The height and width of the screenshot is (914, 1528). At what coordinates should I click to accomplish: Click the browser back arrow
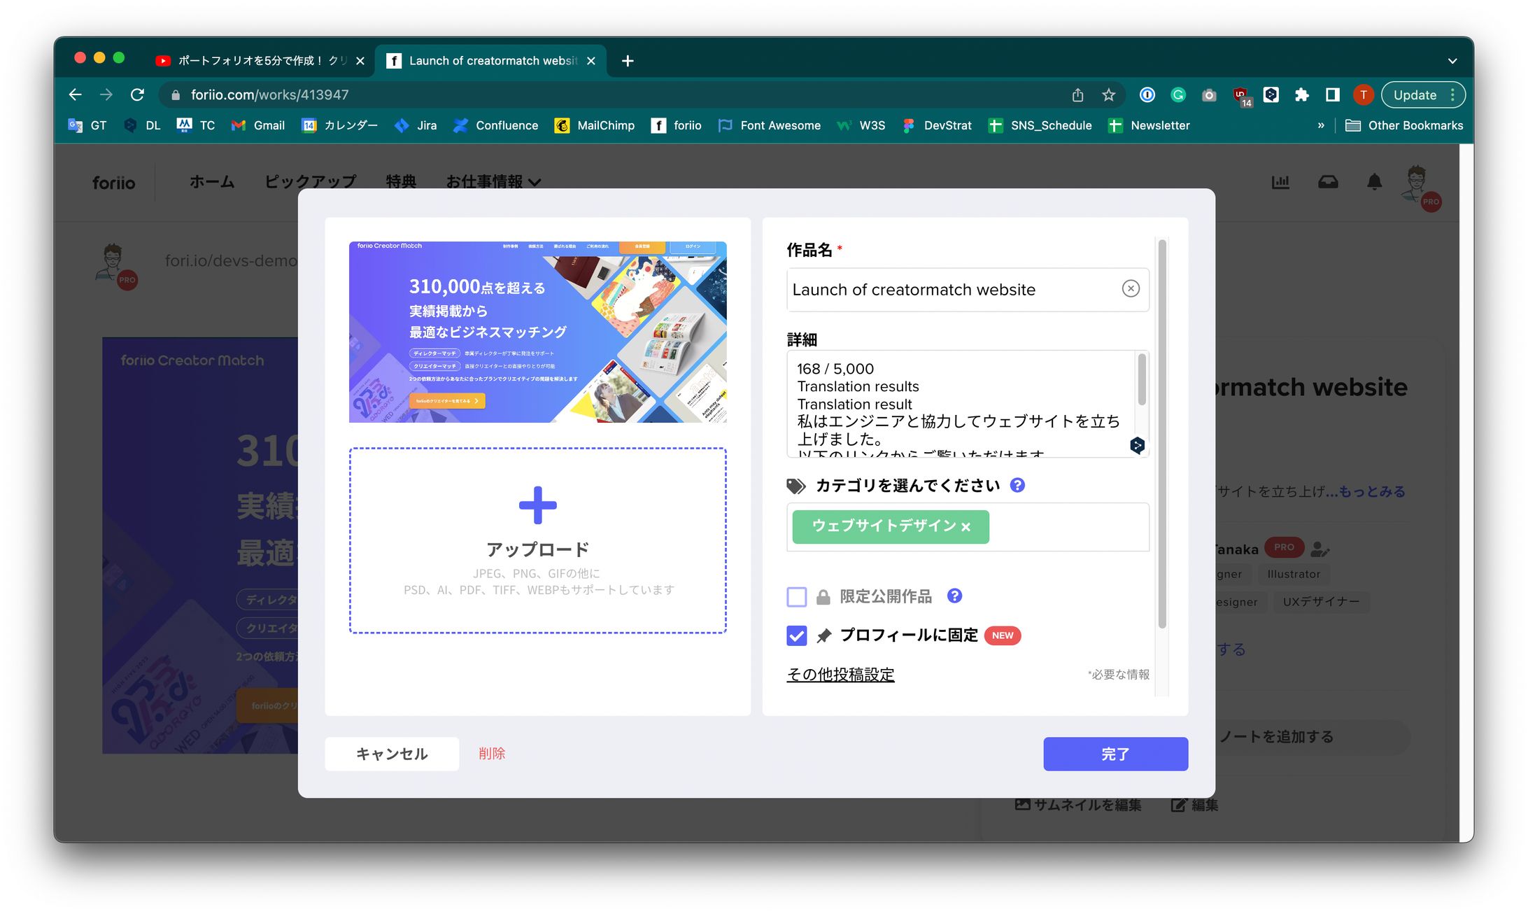click(x=76, y=94)
